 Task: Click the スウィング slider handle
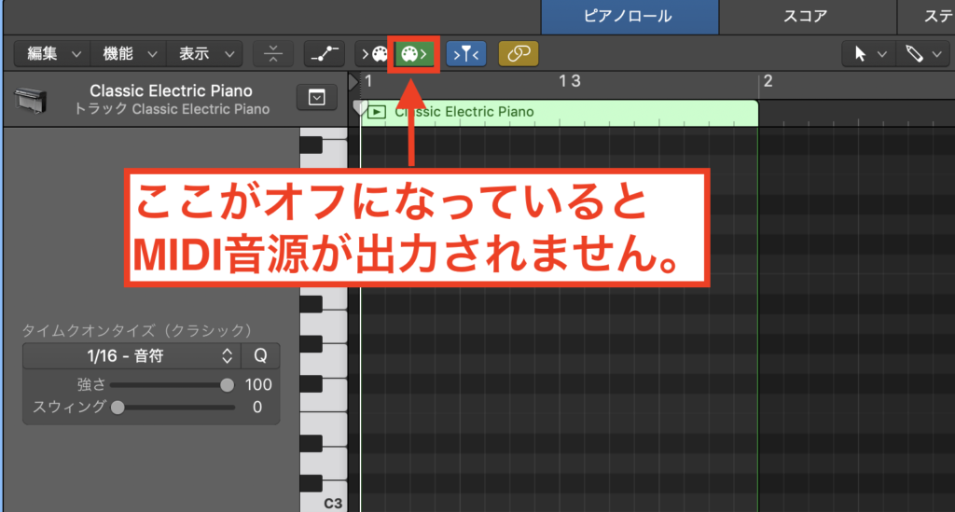click(x=118, y=408)
